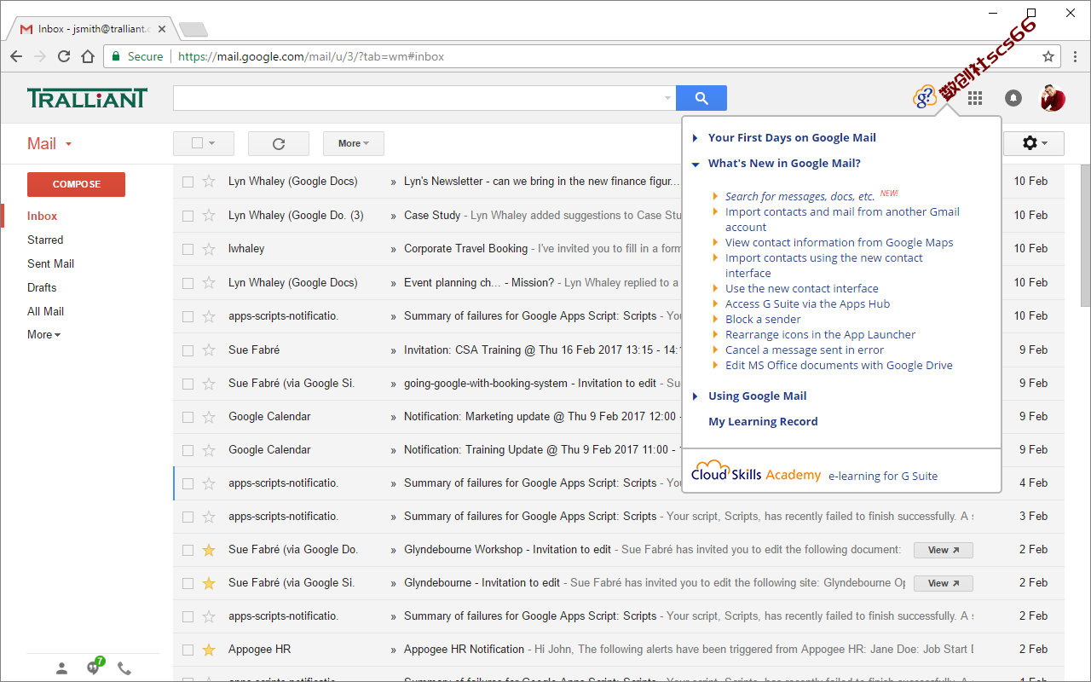Click the G Suite help cloud icon

(x=925, y=97)
